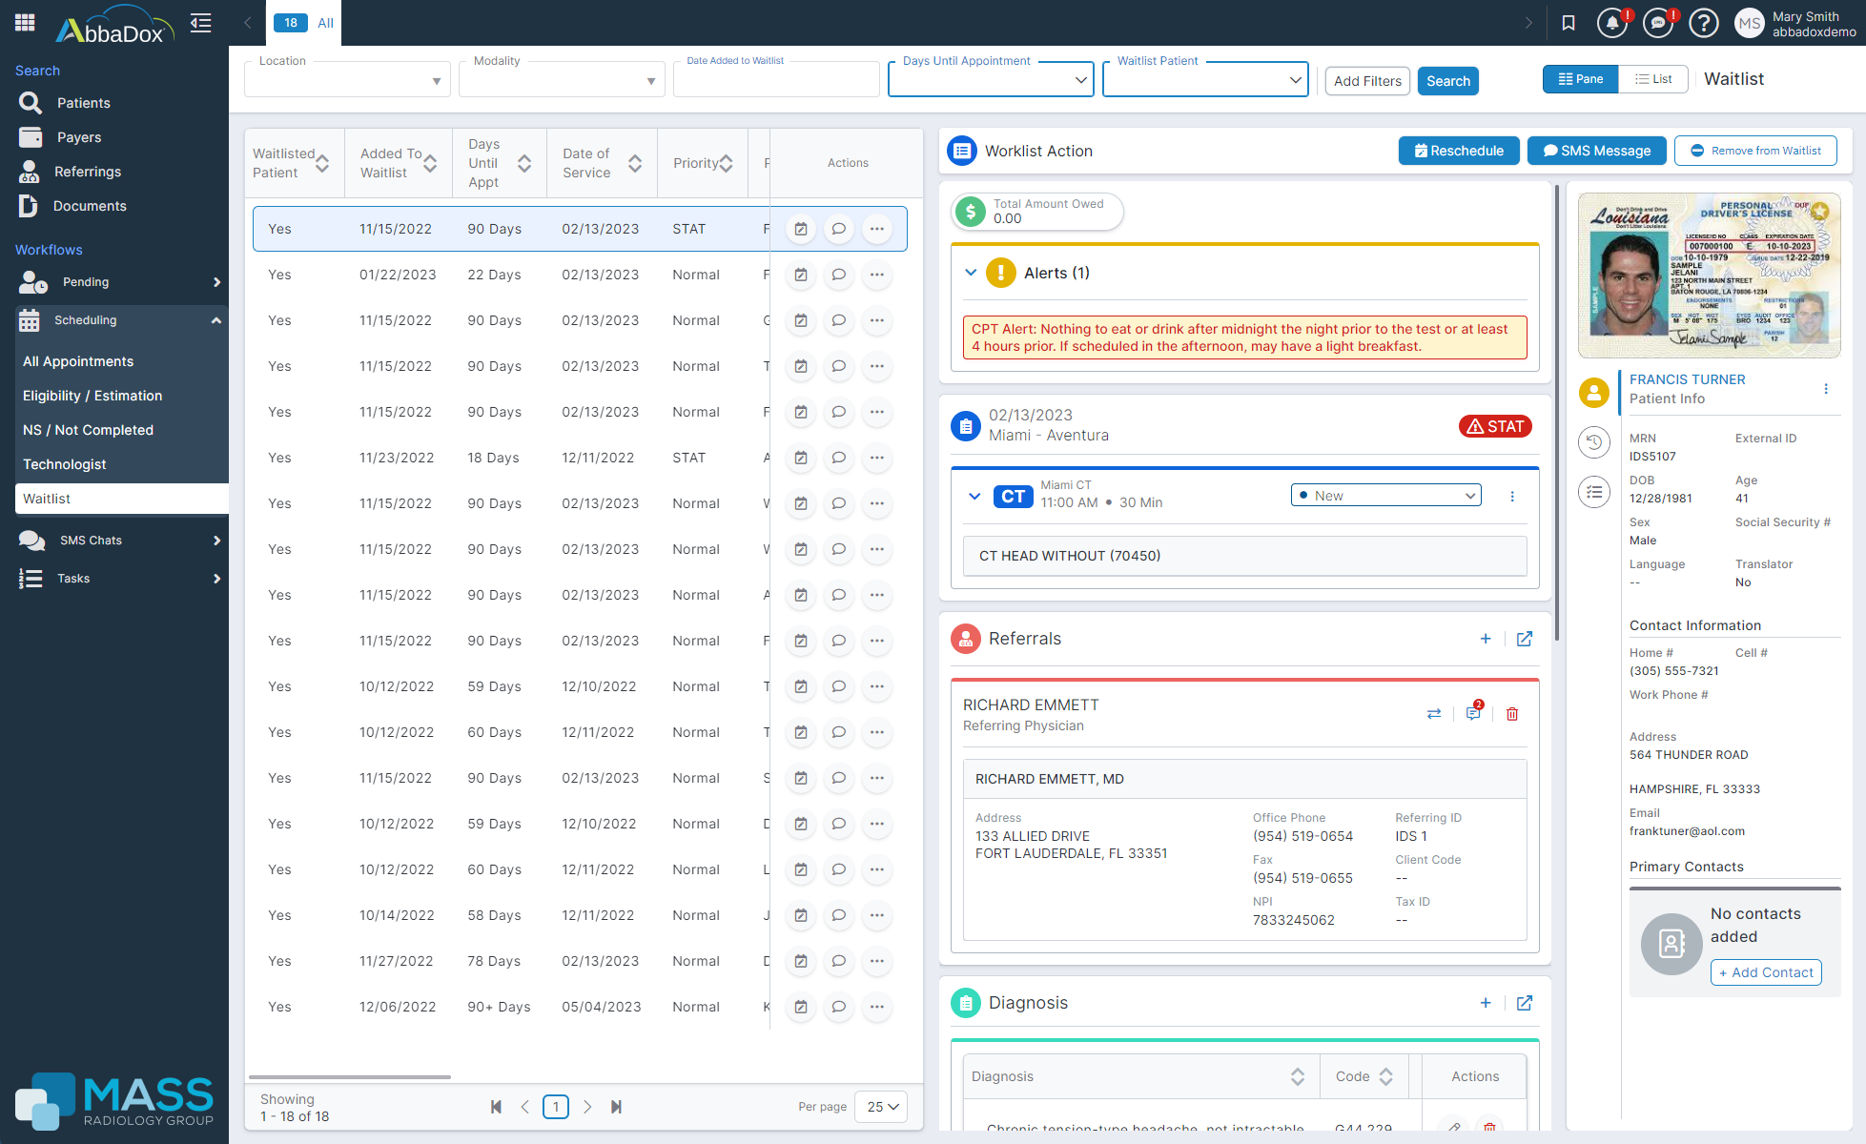
Task: Click the Reschedule button for patient
Action: 1458,151
